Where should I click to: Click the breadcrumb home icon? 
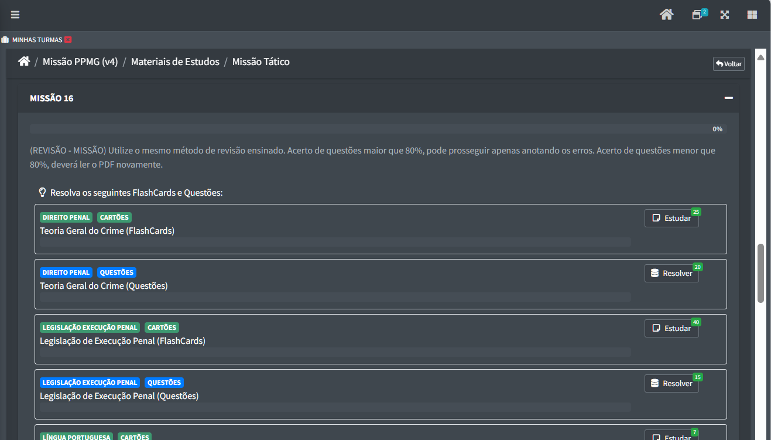[24, 62]
